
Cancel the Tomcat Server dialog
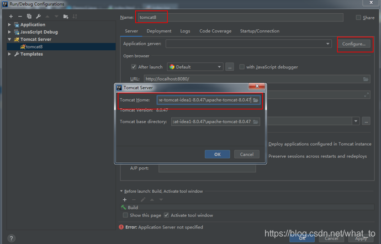pos(247,155)
